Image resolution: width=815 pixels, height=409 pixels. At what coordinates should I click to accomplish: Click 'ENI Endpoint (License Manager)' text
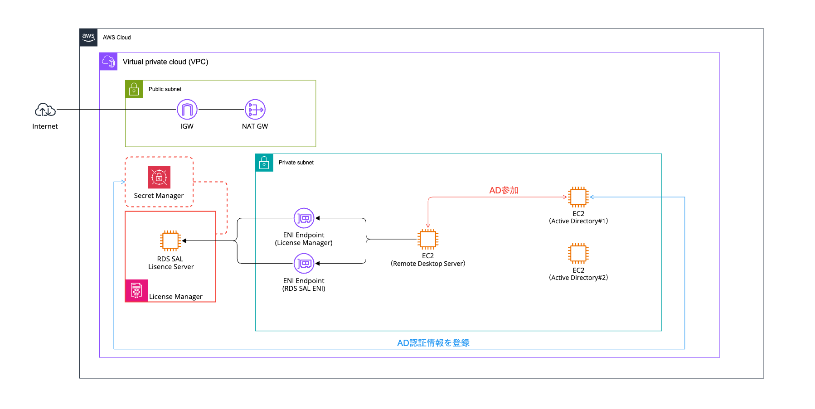pos(304,239)
